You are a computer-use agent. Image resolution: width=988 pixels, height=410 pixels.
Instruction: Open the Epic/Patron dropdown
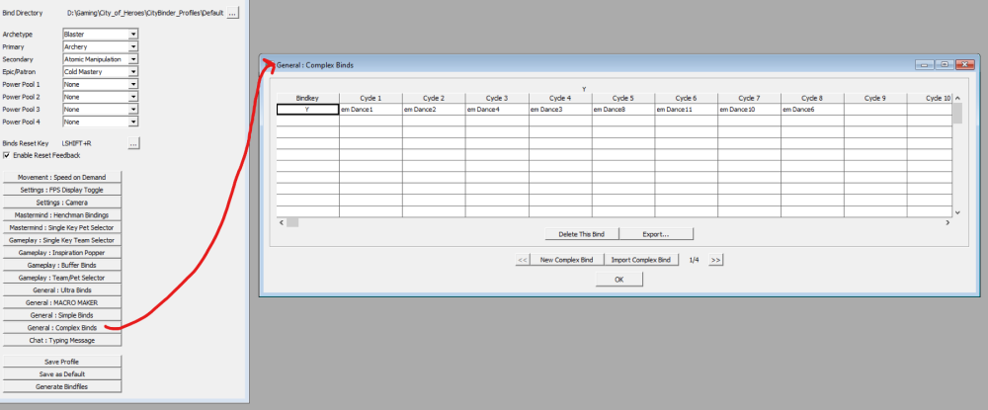(x=133, y=72)
